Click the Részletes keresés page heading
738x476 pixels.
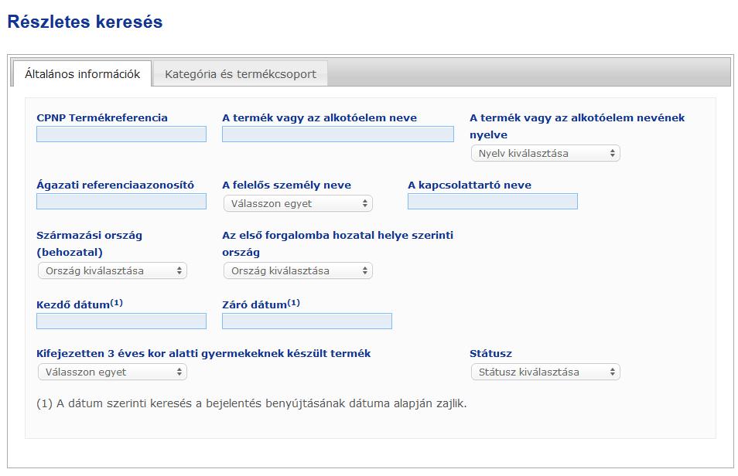[85, 22]
